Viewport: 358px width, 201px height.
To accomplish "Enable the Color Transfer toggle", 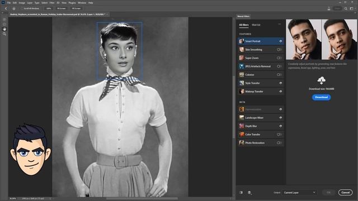I will point(279,135).
